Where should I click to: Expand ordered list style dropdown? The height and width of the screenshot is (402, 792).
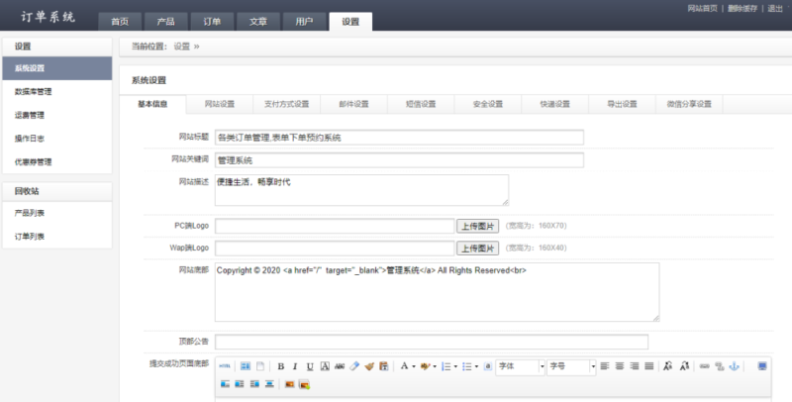point(455,366)
